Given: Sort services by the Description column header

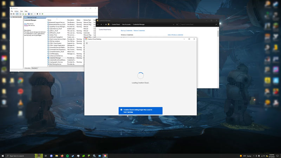Looking at the screenshot, I should tap(71, 20).
